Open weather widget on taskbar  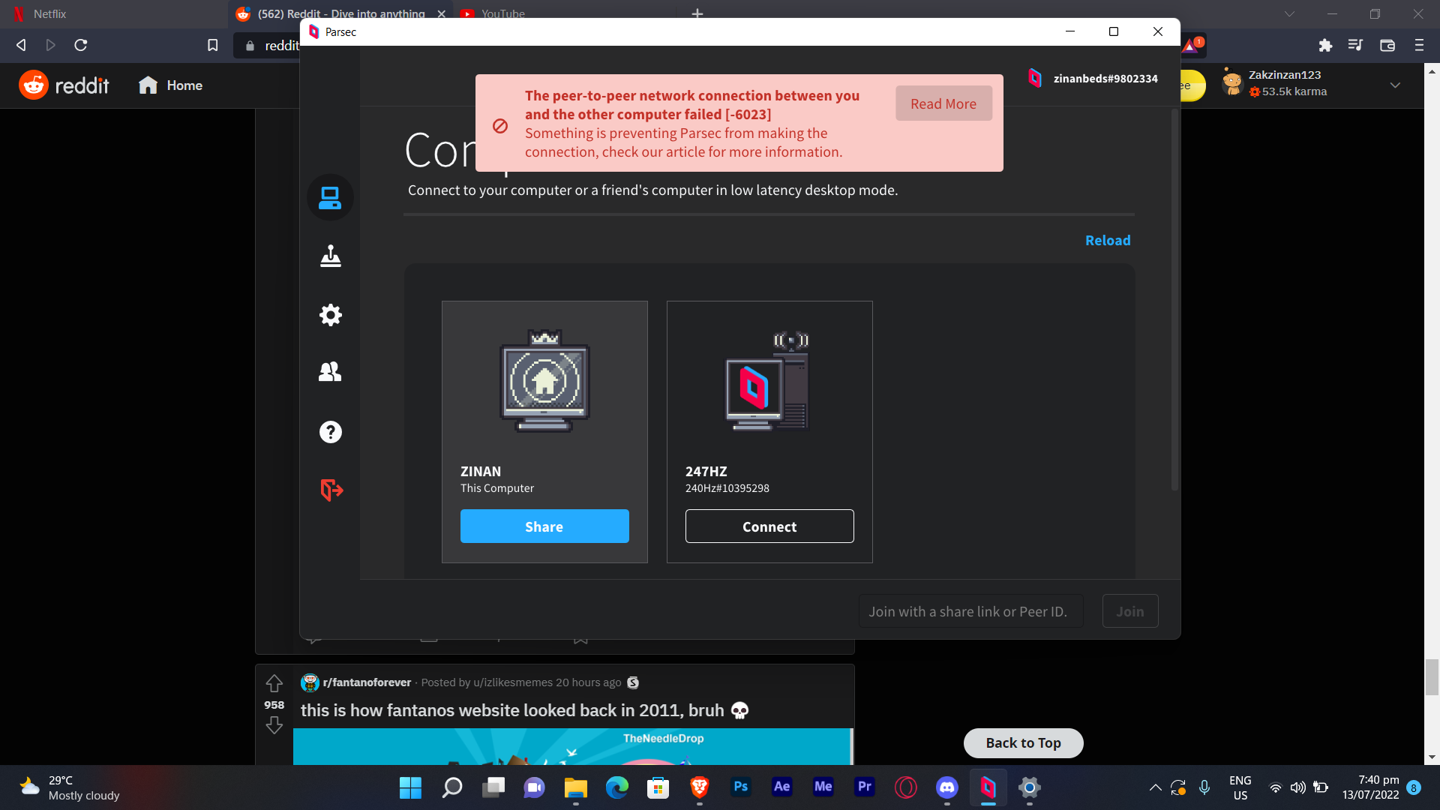70,787
